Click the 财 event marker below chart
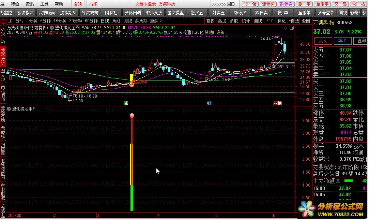Image resolution: width=369 pixels, height=220 pixels. 209,103
